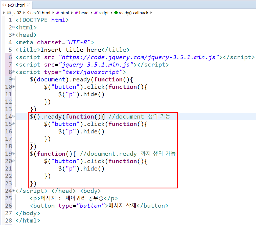Click green ready() callback icon in breadcrumb
This screenshot has width=256, height=225.
116,13
